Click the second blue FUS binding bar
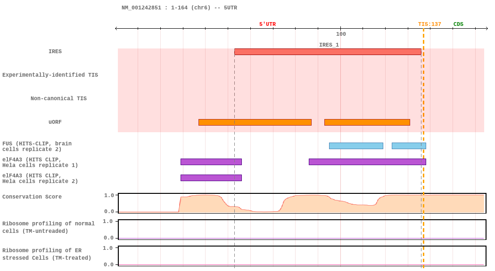This screenshot has height=271, width=495. pos(409,145)
